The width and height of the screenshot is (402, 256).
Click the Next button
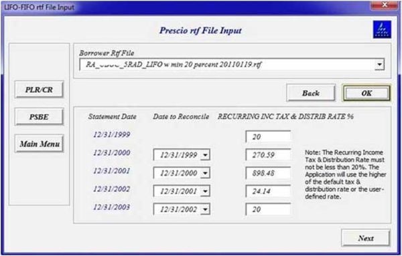tap(366, 238)
